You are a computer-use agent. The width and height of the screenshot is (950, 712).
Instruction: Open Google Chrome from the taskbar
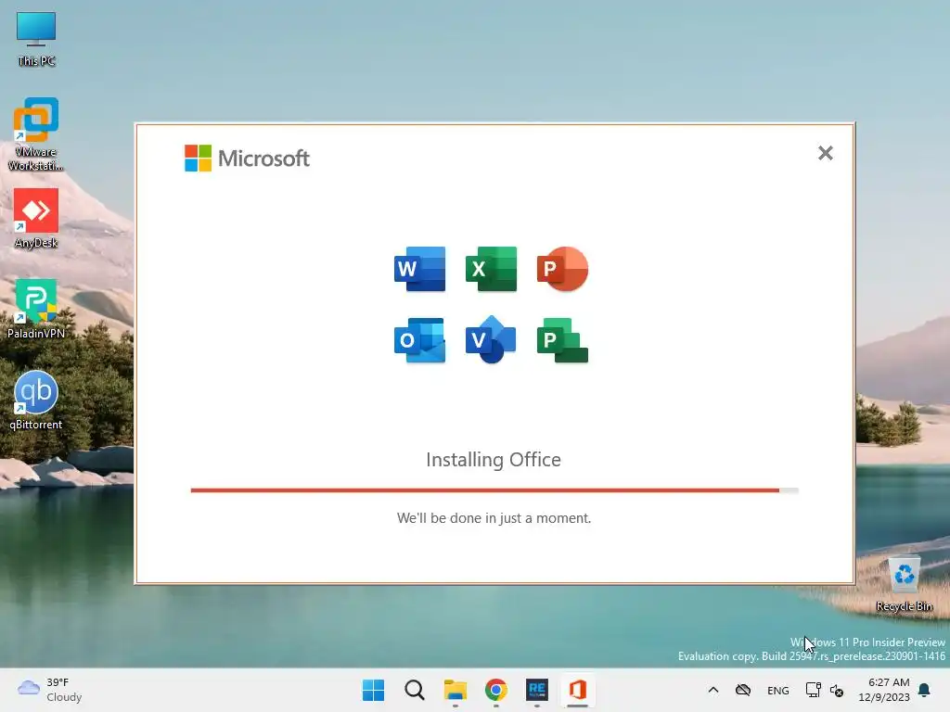(x=496, y=690)
